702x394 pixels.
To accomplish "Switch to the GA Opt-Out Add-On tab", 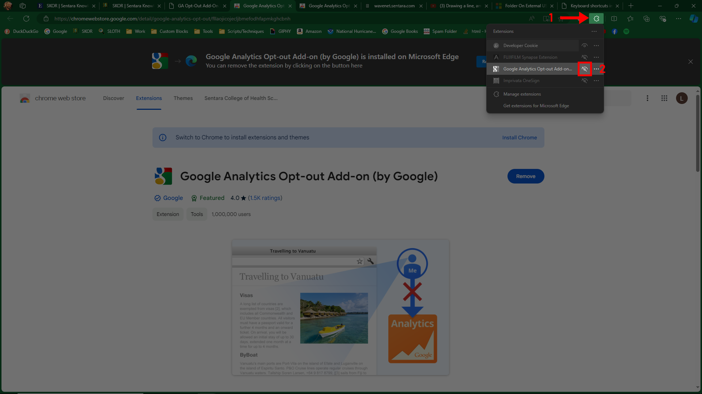I will pyautogui.click(x=197, y=6).
